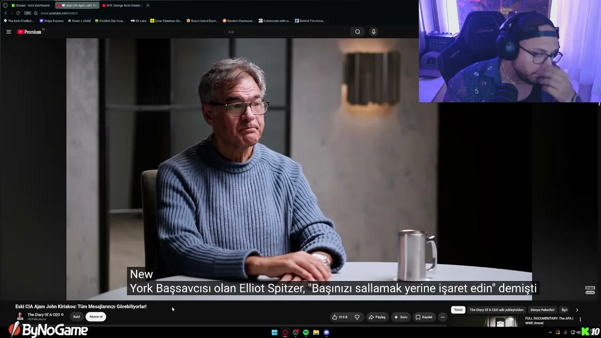Open The Diary Of A CEO channel avatar
This screenshot has height=338, width=601.
point(20,316)
